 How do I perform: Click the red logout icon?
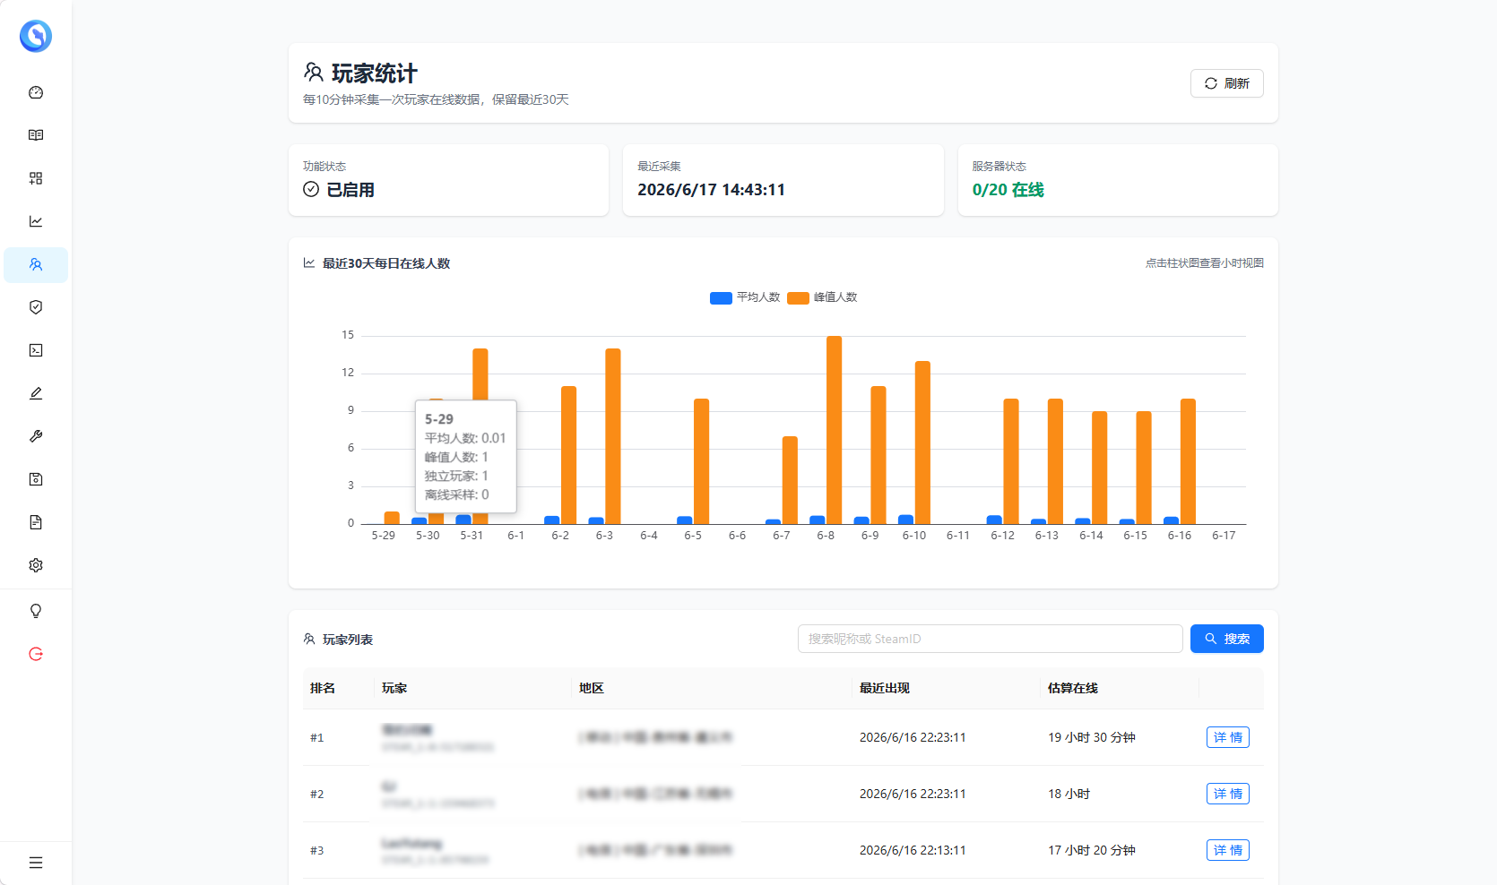[x=36, y=654]
